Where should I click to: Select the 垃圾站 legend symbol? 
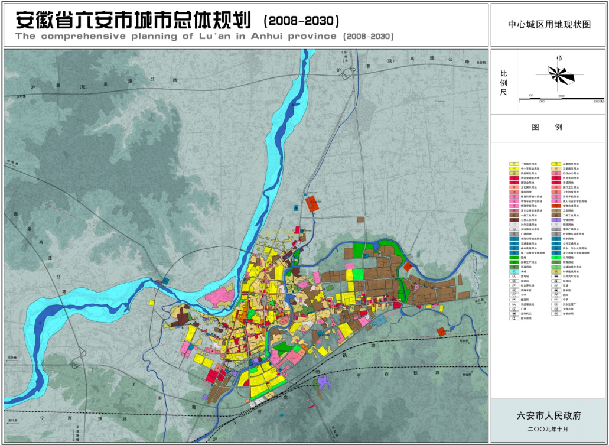coord(556,281)
